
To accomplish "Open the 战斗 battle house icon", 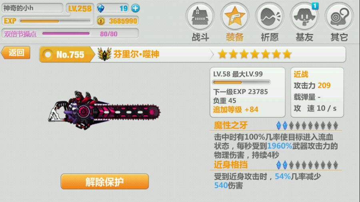I will [200, 16].
